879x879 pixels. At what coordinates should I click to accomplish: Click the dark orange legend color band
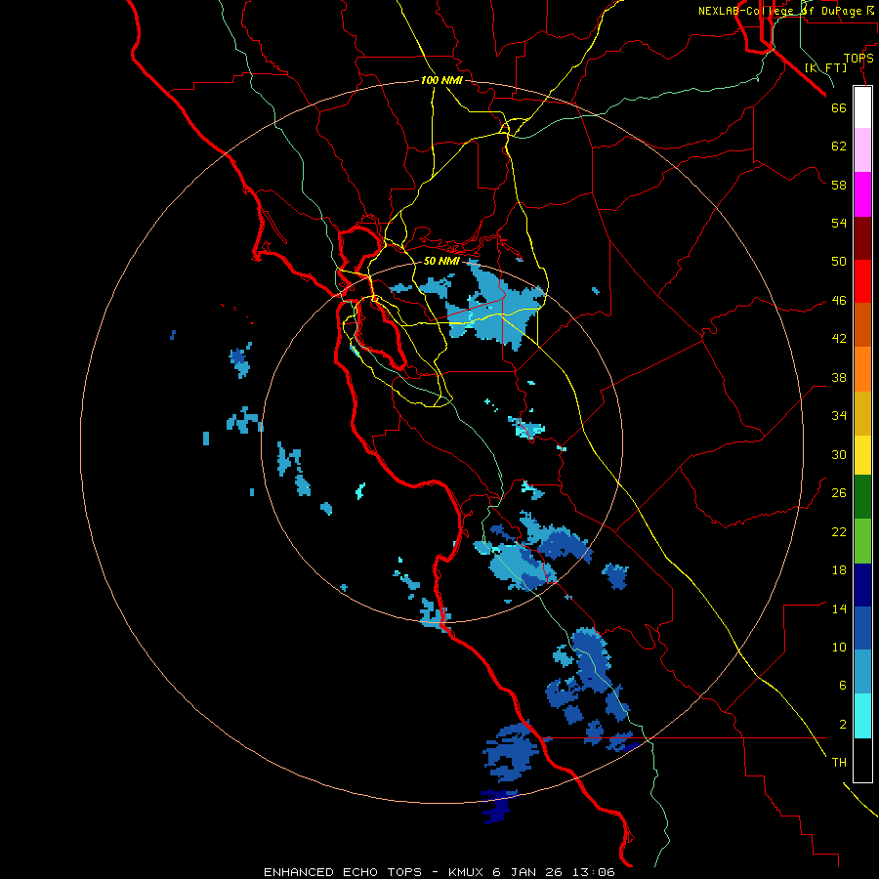pyautogui.click(x=862, y=325)
